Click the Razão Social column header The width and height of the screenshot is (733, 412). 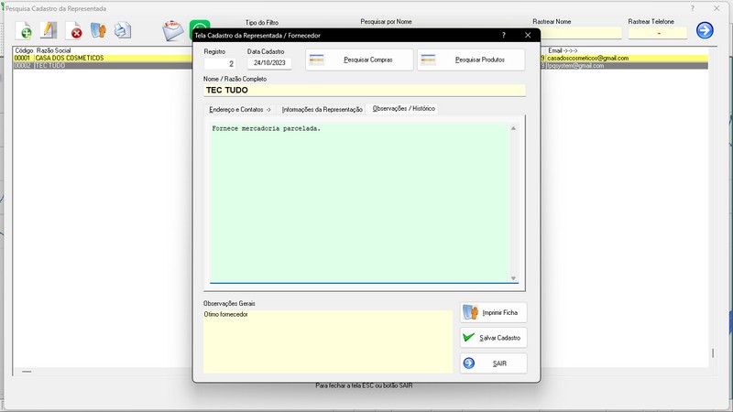53,50
